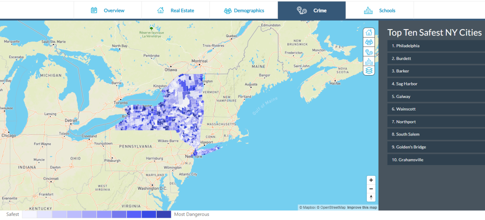Click 10. Grahamsville list entry
485x220 pixels.
click(x=436, y=160)
